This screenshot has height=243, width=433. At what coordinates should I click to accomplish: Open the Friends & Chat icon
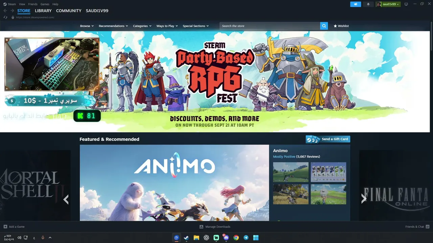(x=428, y=226)
